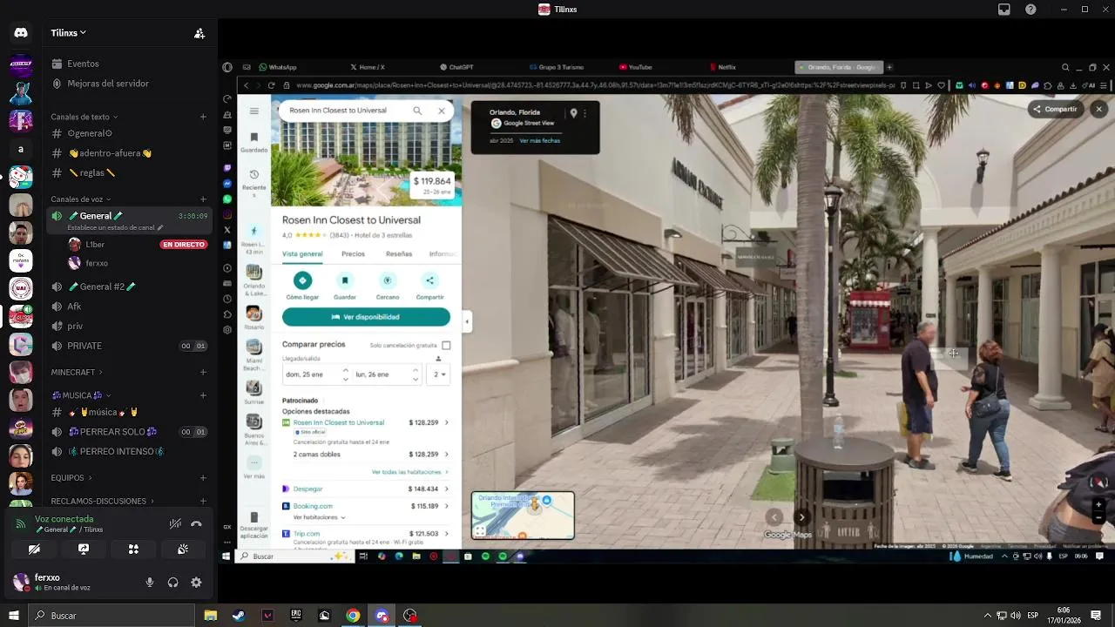Open Chrome from the Windows taskbar
The height and width of the screenshot is (627, 1115).
tap(353, 616)
